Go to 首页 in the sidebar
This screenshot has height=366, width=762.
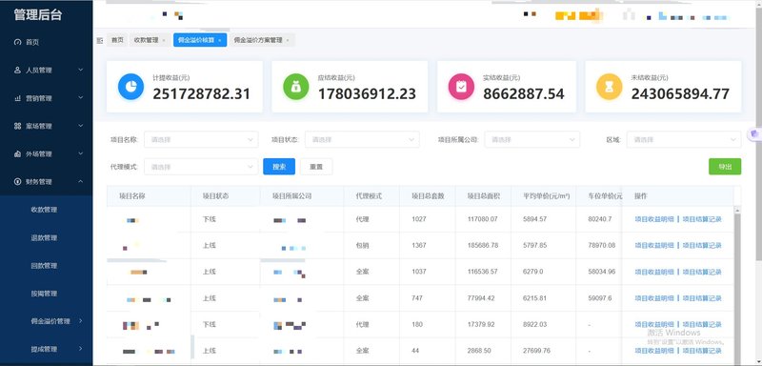click(32, 42)
